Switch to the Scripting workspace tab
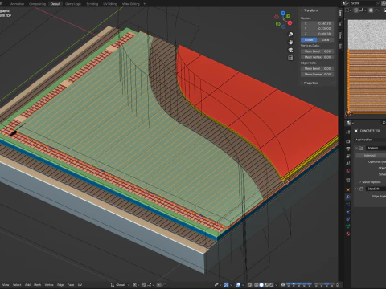The width and height of the screenshot is (386, 289). 92,4
